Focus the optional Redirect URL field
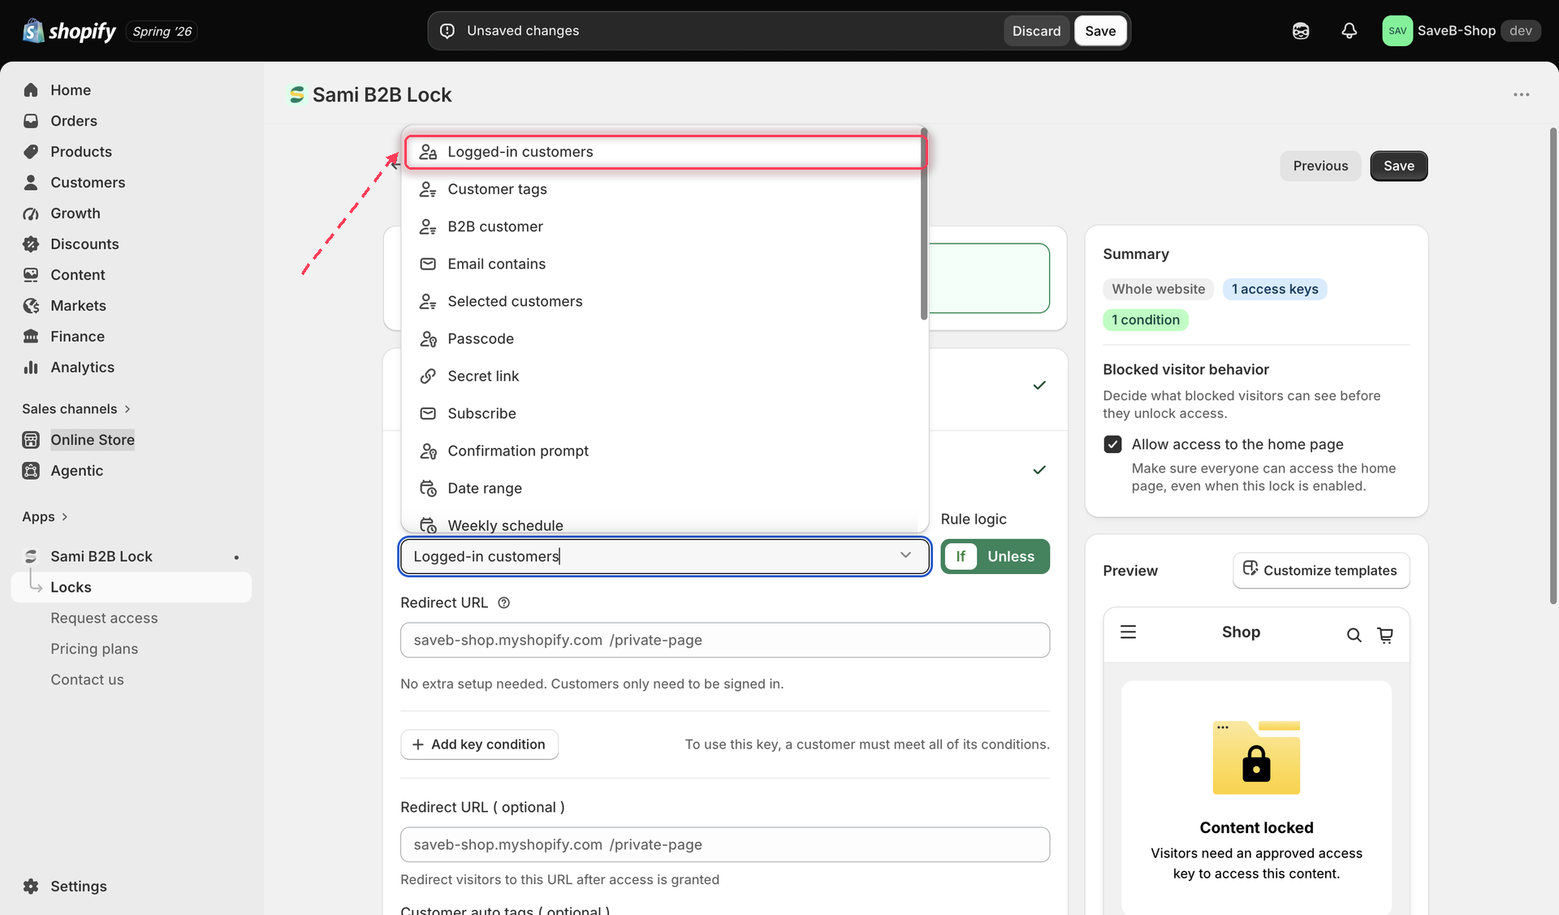Viewport: 1559px width, 915px height. coord(725,844)
